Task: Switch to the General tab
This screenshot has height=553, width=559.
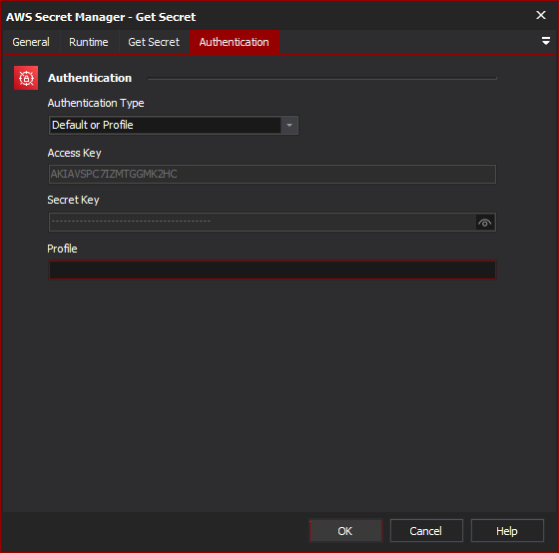Action: 31,42
